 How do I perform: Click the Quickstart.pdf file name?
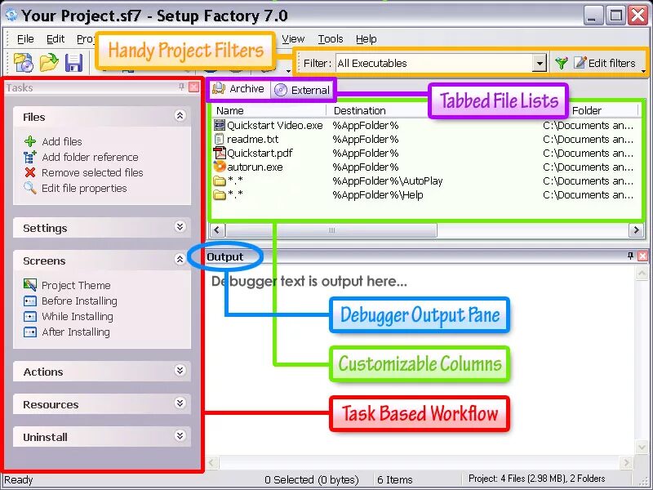(260, 153)
